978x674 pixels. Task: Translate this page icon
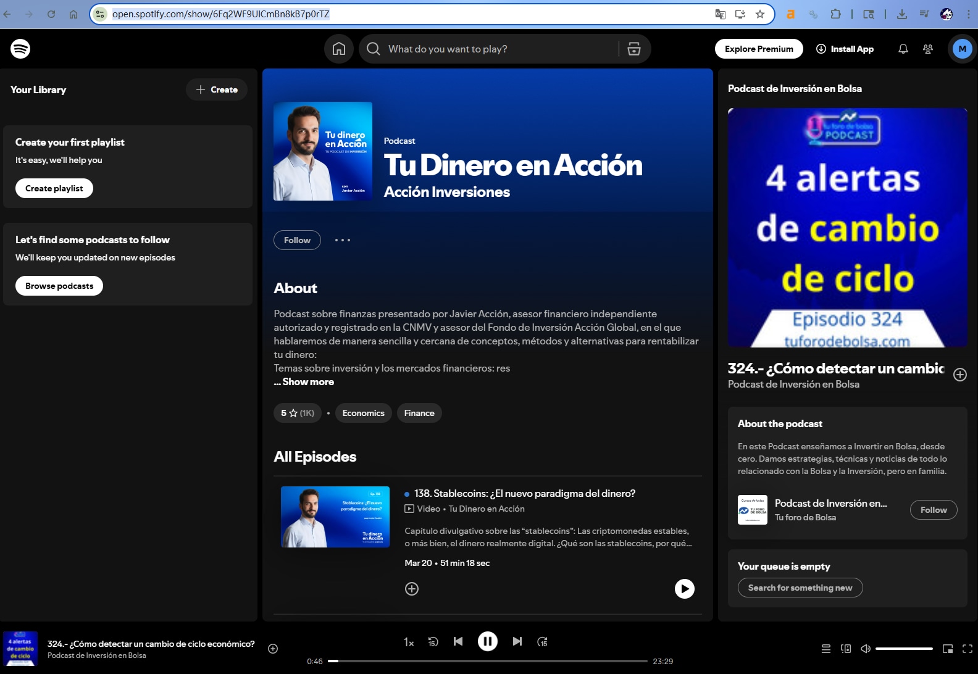tap(721, 14)
